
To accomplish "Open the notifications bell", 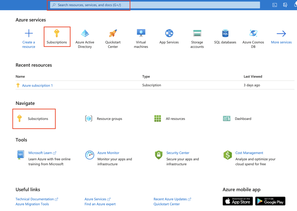I will pos(295,5).
